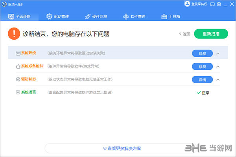The image size is (236, 157).
Task: Click 修复 for 系统必备组件
Action: click(202, 67)
